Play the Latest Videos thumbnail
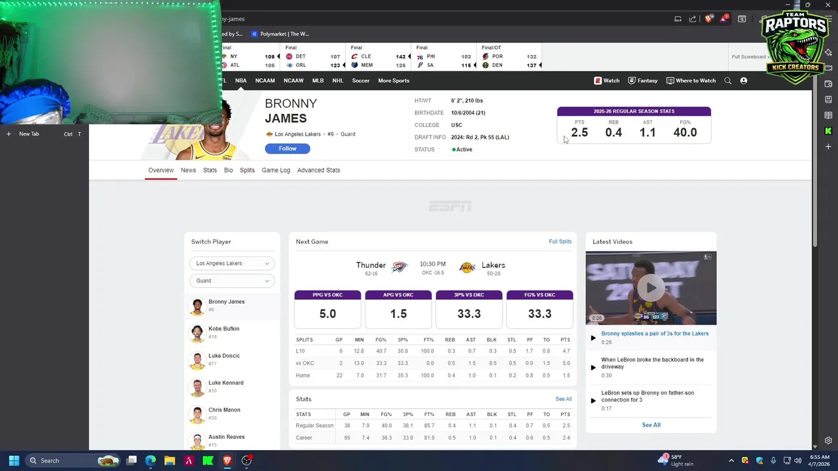 pos(651,288)
